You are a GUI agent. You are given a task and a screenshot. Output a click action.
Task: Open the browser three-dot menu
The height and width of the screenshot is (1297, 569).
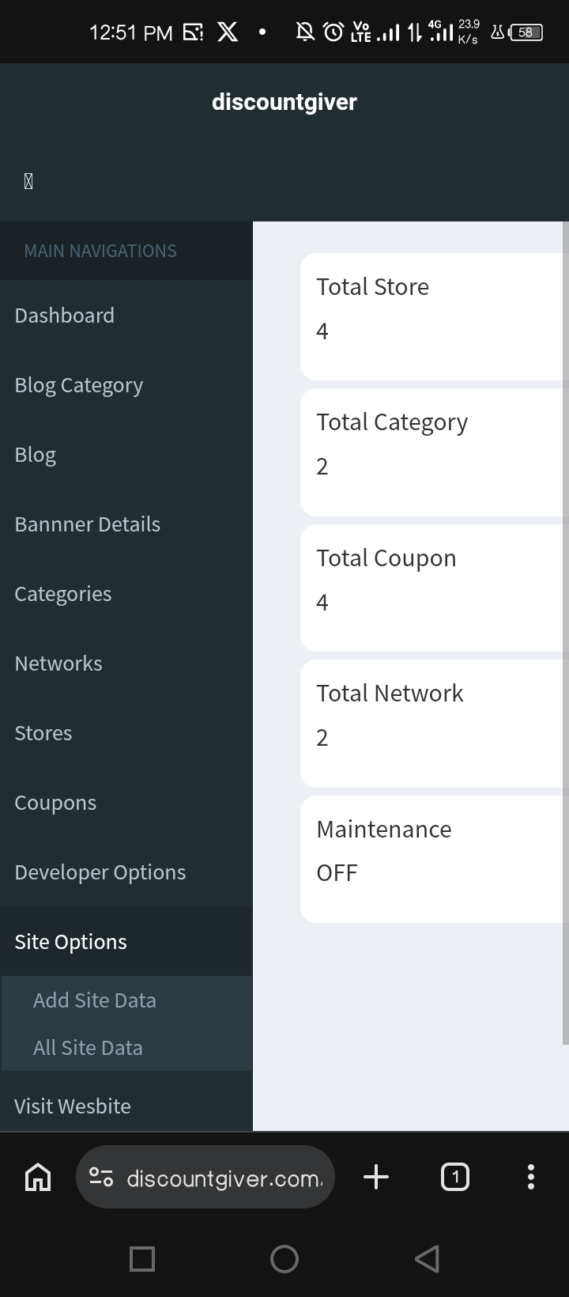[530, 1177]
